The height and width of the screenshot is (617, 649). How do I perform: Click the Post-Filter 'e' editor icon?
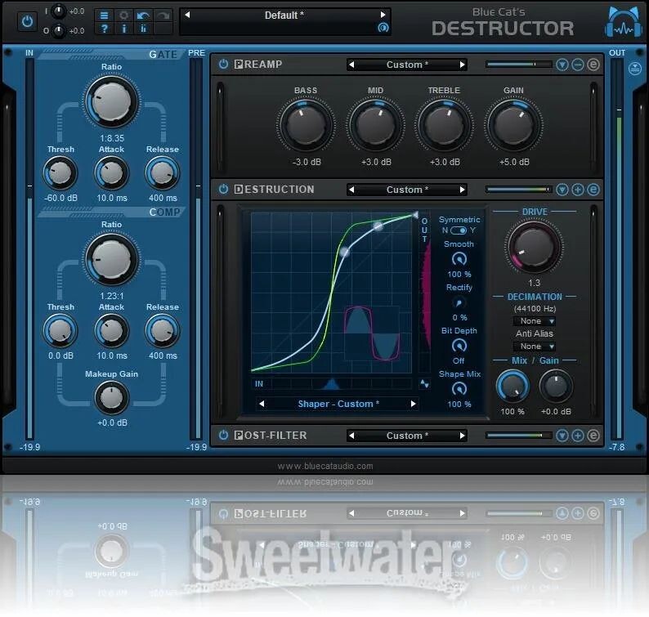pyautogui.click(x=593, y=436)
